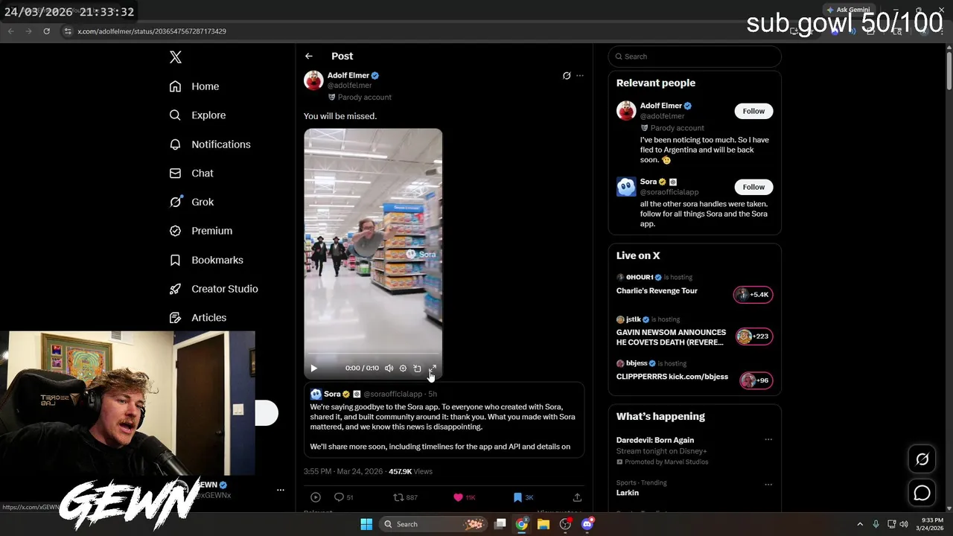The height and width of the screenshot is (536, 953).
Task: Follow Adolf Elmer in Relevant people
Action: click(x=753, y=111)
